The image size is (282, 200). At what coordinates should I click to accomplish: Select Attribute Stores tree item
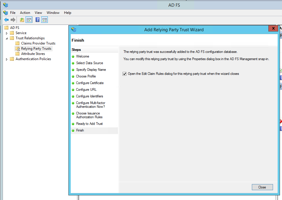coord(33,54)
